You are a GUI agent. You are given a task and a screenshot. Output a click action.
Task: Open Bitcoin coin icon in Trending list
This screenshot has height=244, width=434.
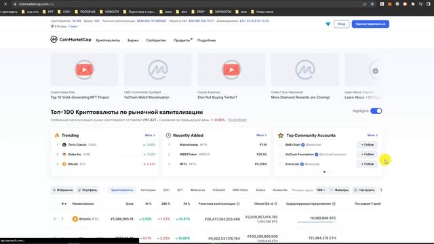point(64,164)
